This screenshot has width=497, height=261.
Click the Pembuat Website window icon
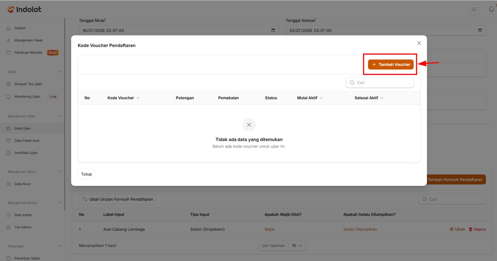(8, 53)
